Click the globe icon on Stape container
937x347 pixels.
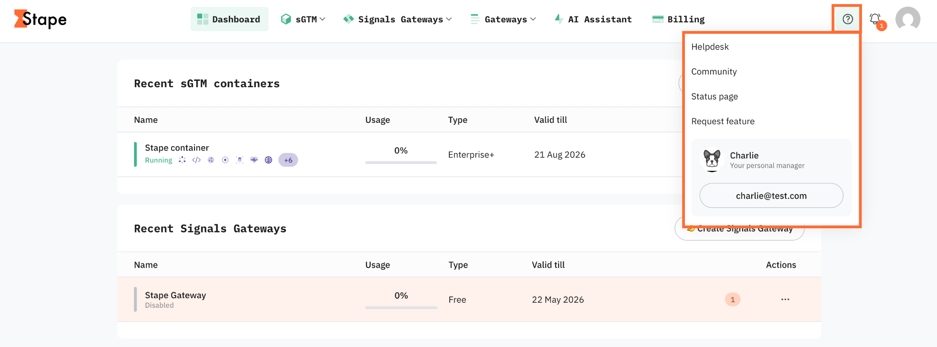point(269,160)
